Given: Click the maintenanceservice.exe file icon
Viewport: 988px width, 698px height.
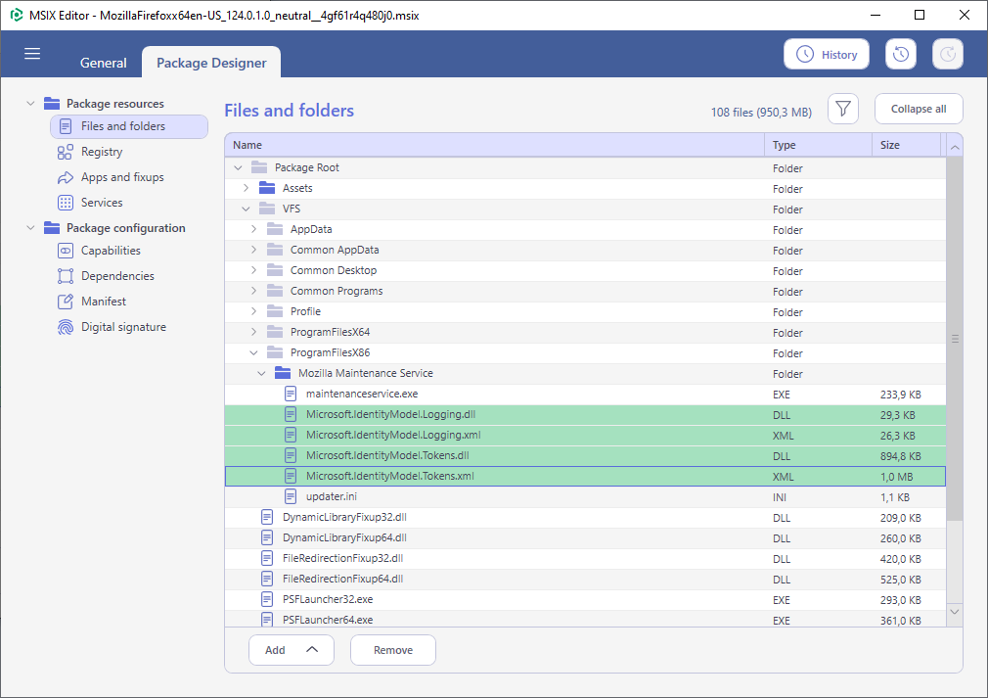Looking at the screenshot, I should (291, 394).
